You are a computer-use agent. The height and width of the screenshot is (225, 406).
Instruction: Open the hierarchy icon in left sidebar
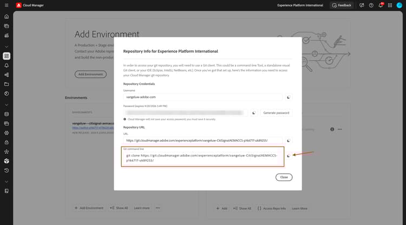click(x=6, y=75)
